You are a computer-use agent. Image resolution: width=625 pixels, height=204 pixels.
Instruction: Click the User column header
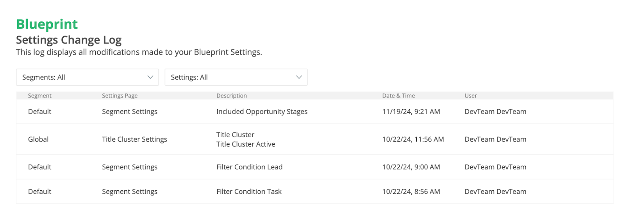point(471,96)
